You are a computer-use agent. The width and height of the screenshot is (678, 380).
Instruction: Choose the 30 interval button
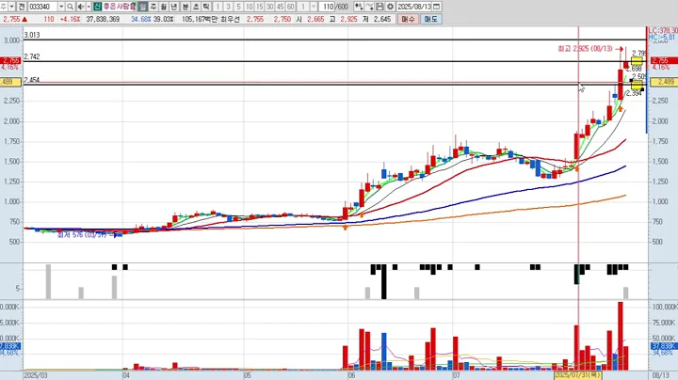click(x=270, y=7)
